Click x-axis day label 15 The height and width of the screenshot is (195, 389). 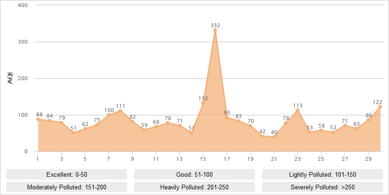[203, 159]
